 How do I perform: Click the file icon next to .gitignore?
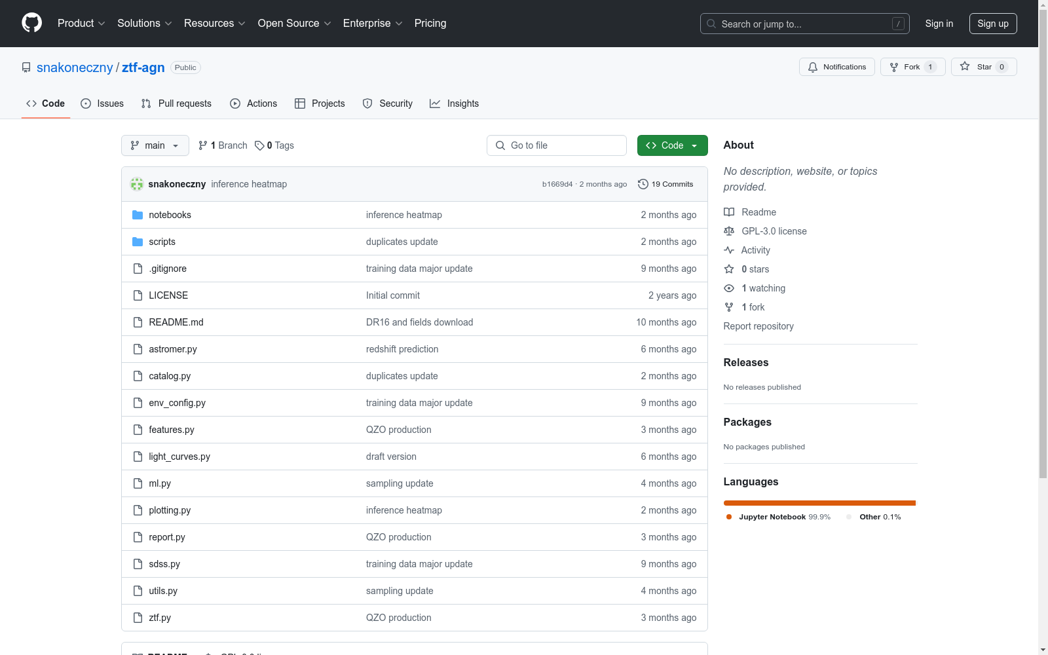[x=138, y=269]
